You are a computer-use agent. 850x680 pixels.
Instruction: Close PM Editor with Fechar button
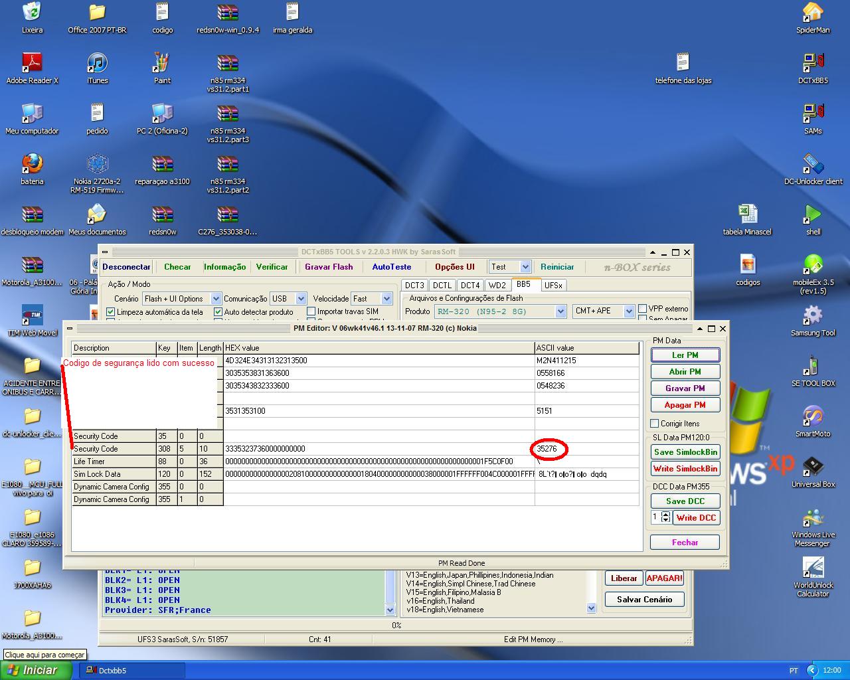685,543
